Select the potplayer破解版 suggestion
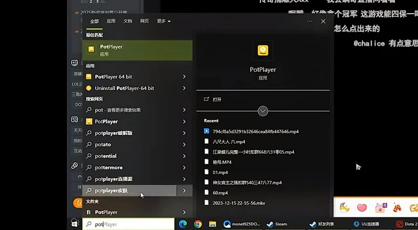Image resolution: width=418 pixels, height=230 pixels. 137,133
